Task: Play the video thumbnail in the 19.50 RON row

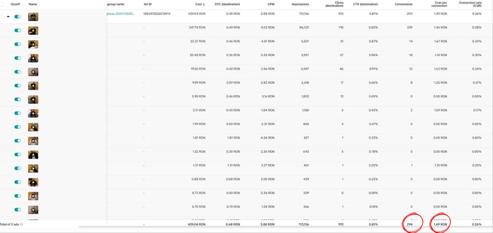Action: [33, 72]
